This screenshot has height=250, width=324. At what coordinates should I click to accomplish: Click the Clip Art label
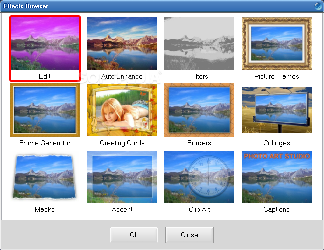[199, 209]
